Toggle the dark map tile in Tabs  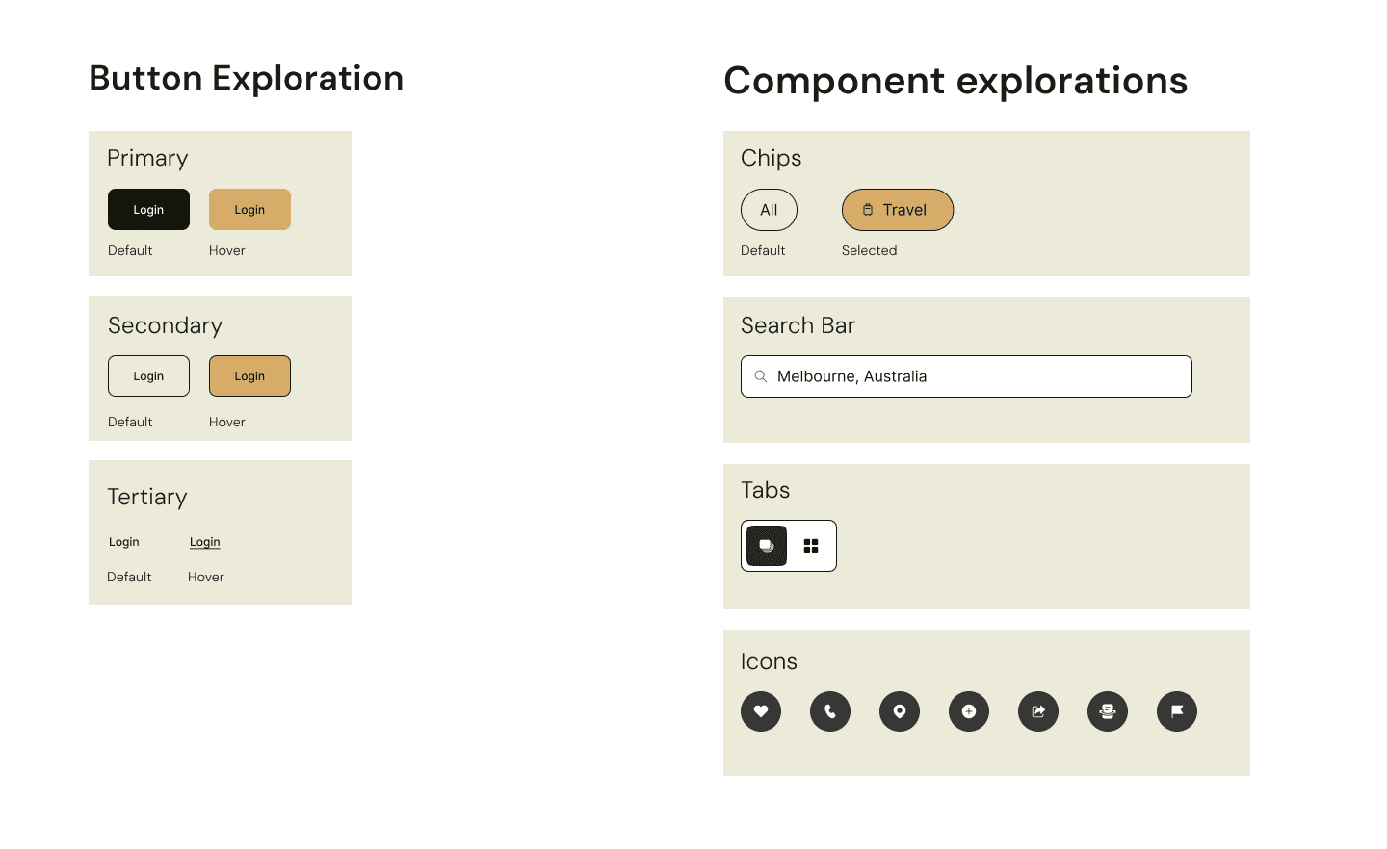coord(766,546)
